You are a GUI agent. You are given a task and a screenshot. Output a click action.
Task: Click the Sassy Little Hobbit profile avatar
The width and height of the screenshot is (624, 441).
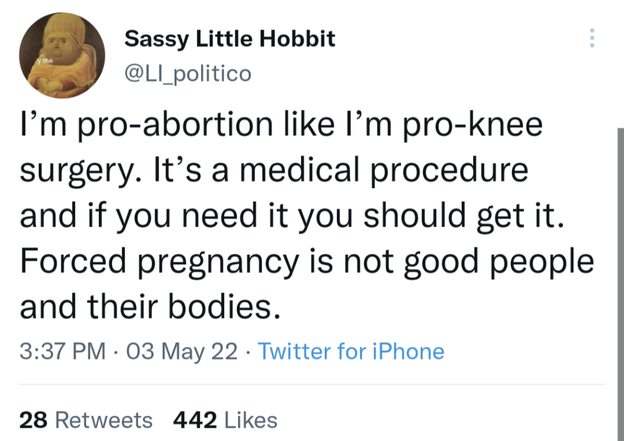(x=62, y=56)
